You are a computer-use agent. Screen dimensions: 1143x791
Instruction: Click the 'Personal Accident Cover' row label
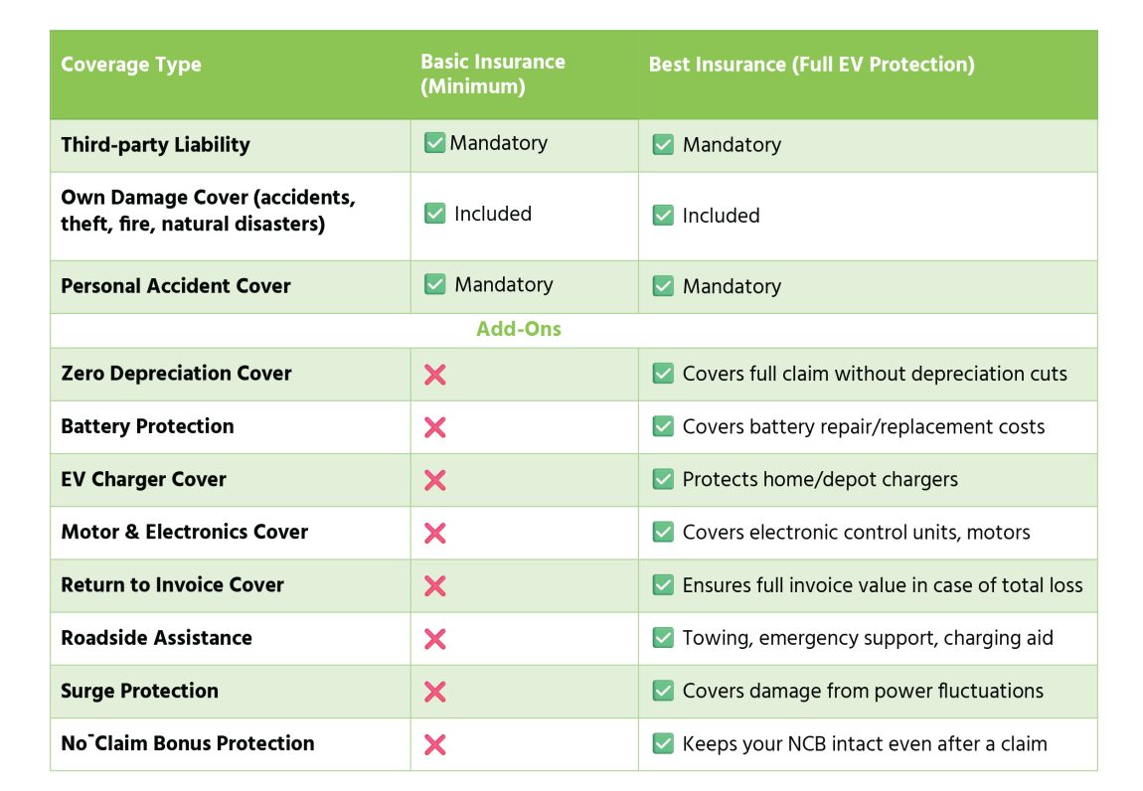[x=176, y=286]
